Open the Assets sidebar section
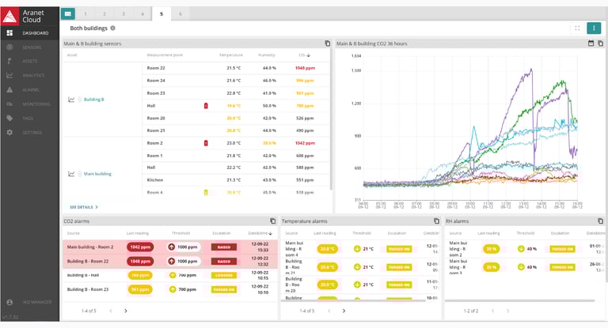This screenshot has width=608, height=328. (30, 61)
